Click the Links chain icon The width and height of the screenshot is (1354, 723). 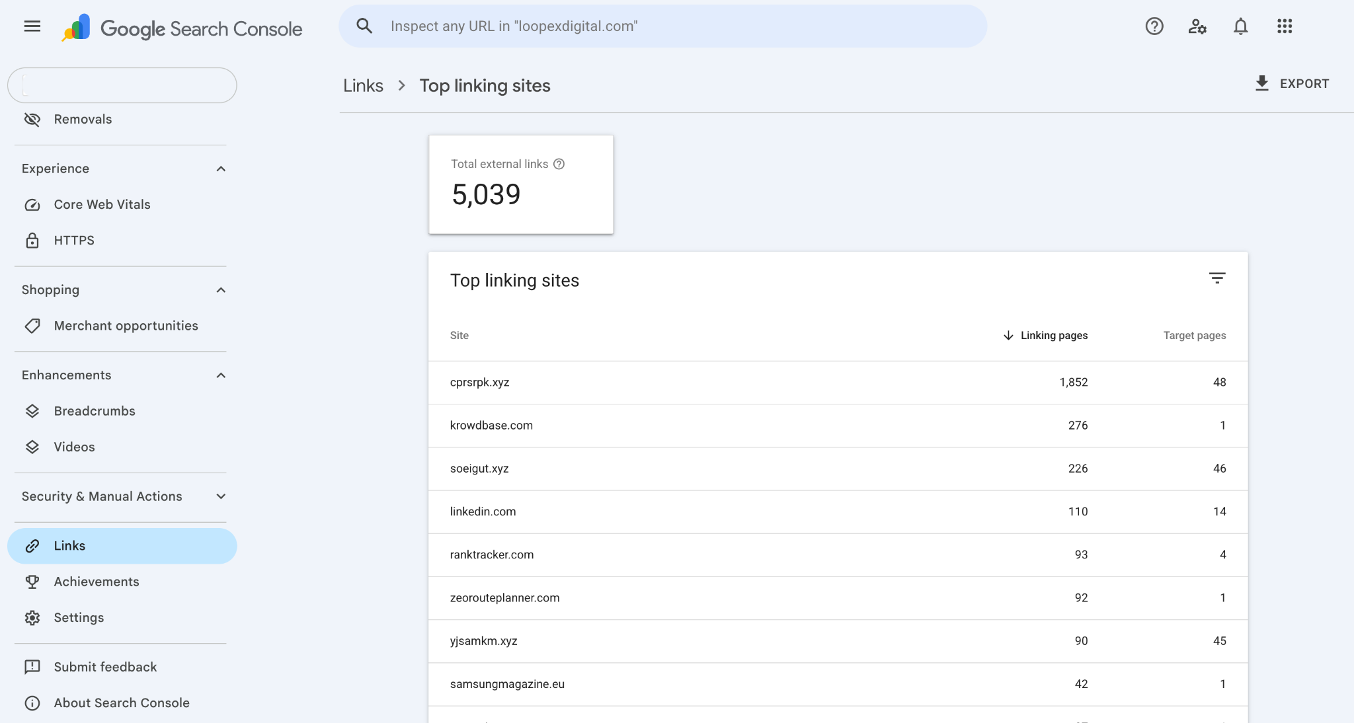(x=32, y=546)
